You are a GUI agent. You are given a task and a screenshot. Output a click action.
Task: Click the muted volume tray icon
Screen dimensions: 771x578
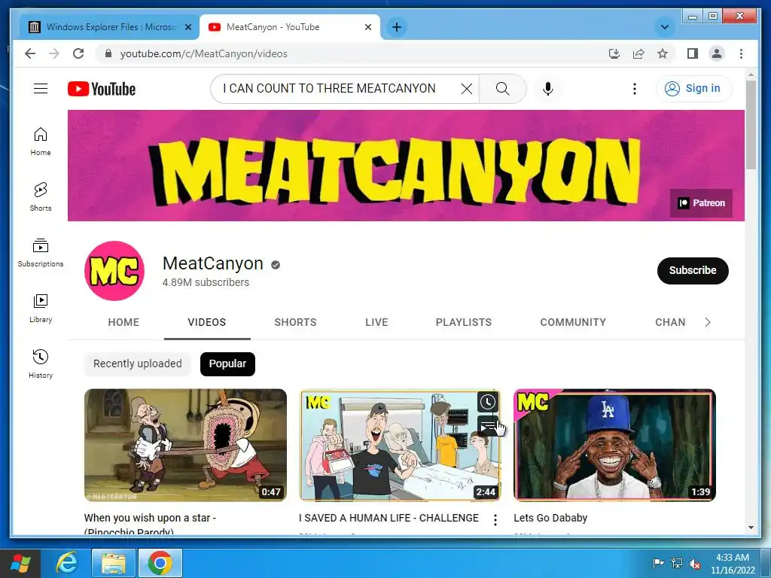tap(695, 564)
